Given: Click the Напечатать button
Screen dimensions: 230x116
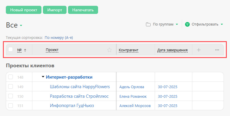Looking at the screenshot, I should (83, 10).
